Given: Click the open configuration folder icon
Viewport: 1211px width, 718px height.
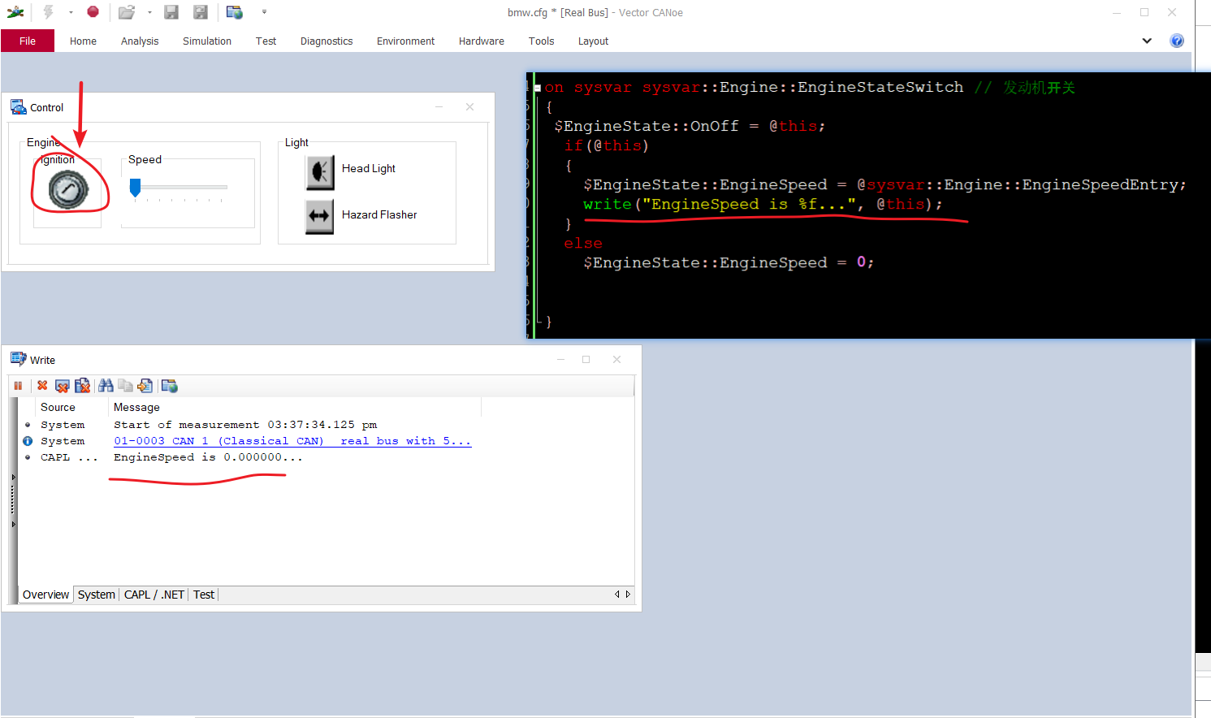Looking at the screenshot, I should pyautogui.click(x=126, y=12).
